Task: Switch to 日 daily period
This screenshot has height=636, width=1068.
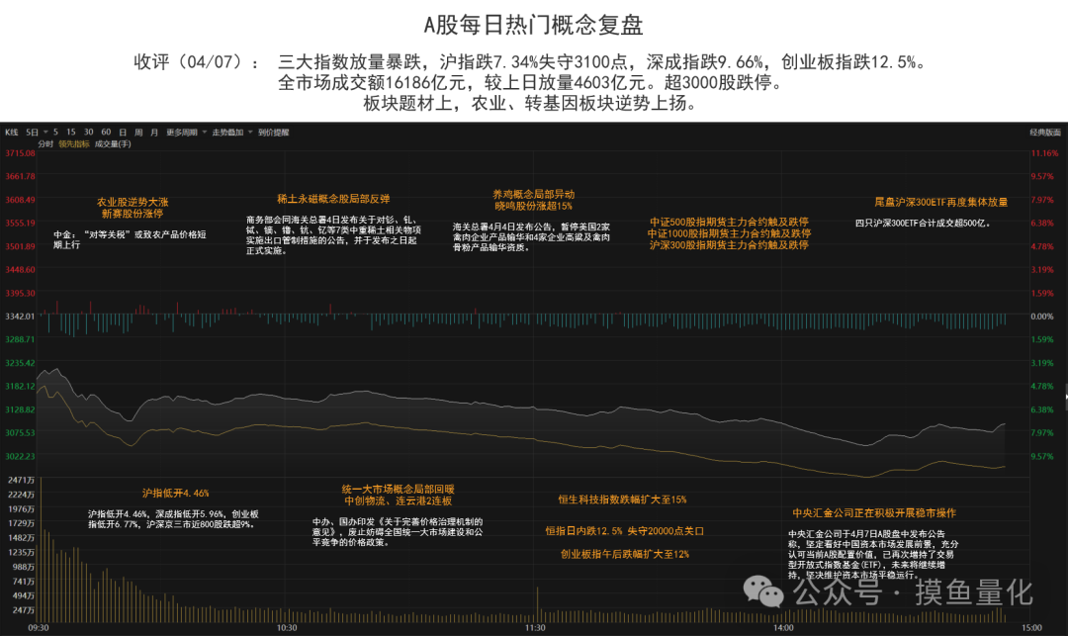Action: 122,132
